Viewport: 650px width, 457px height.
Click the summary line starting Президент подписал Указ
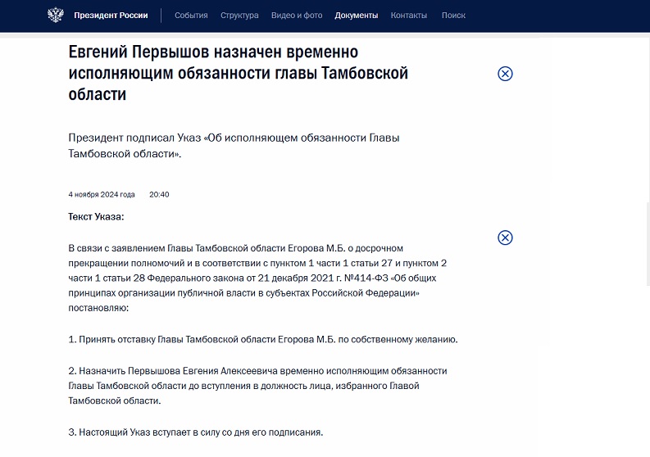234,146
